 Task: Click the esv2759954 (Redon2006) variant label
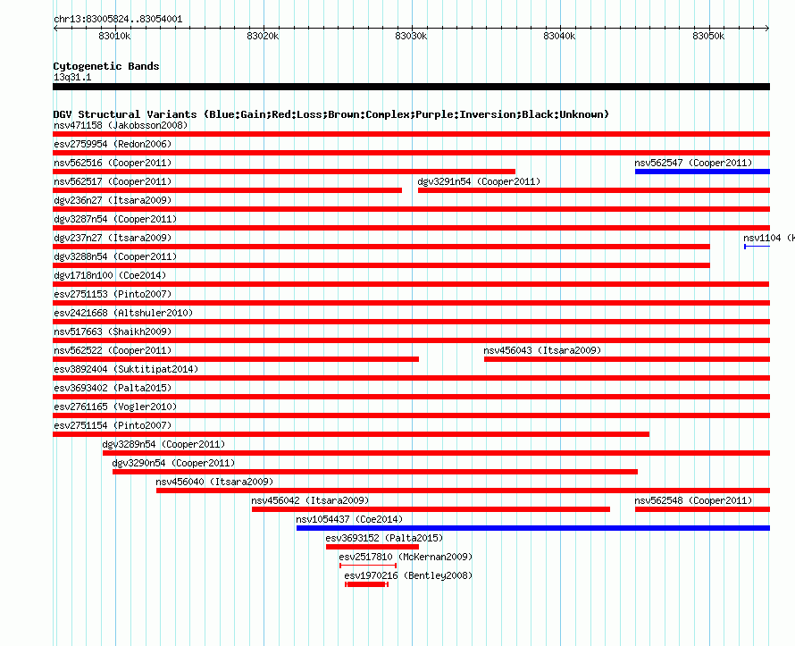pos(113,144)
